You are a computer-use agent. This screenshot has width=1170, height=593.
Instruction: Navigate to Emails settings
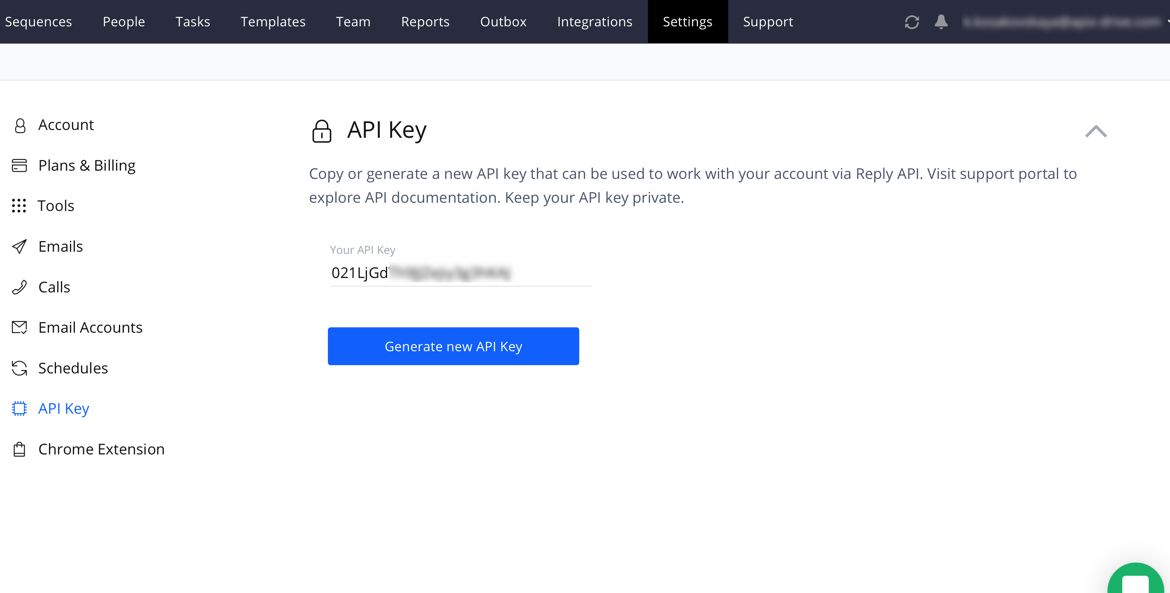pos(60,246)
